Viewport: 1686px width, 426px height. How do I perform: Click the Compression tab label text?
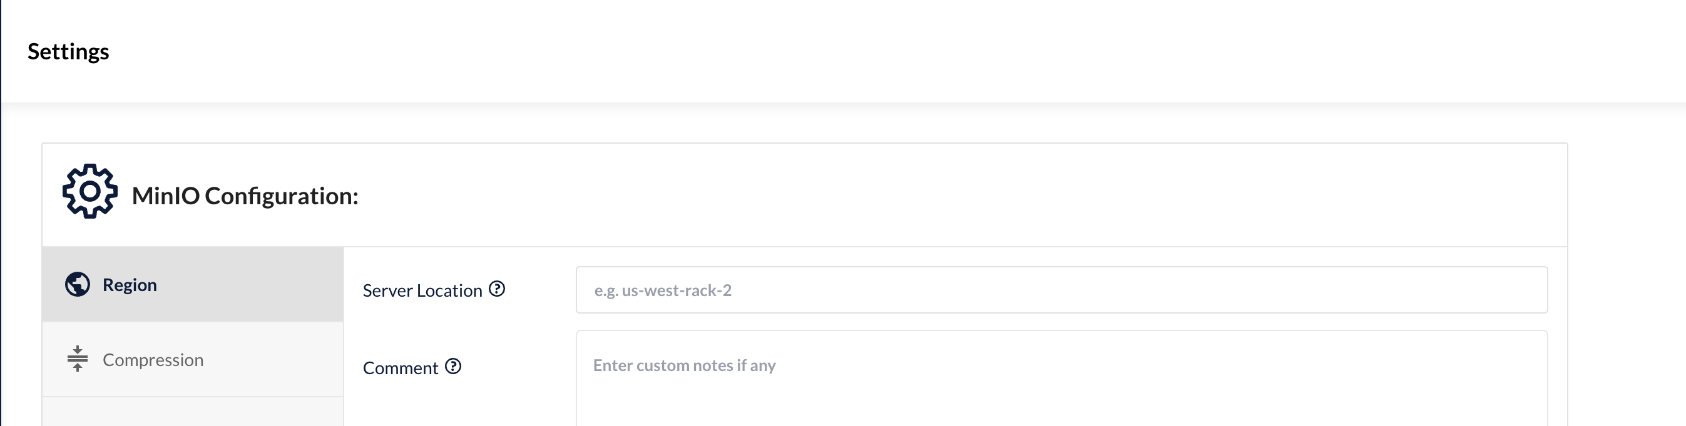[x=153, y=360]
